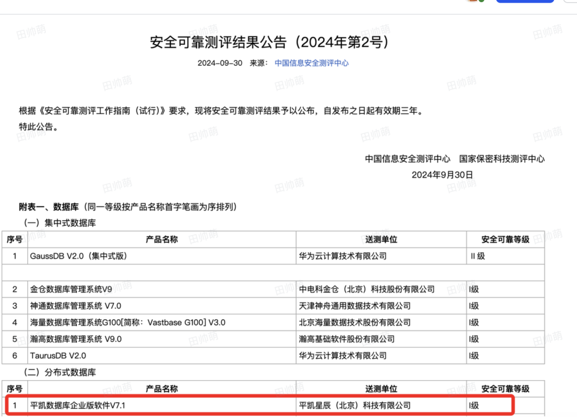Image resolution: width=577 pixels, height=417 pixels.
Task: Select the subheading （二）分布式数据库
Action: point(60,373)
